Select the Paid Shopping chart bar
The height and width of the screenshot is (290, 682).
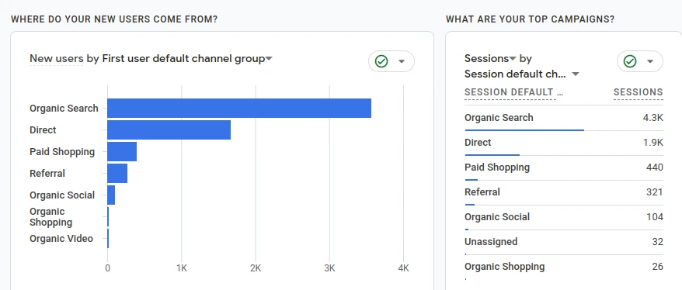coord(122,151)
